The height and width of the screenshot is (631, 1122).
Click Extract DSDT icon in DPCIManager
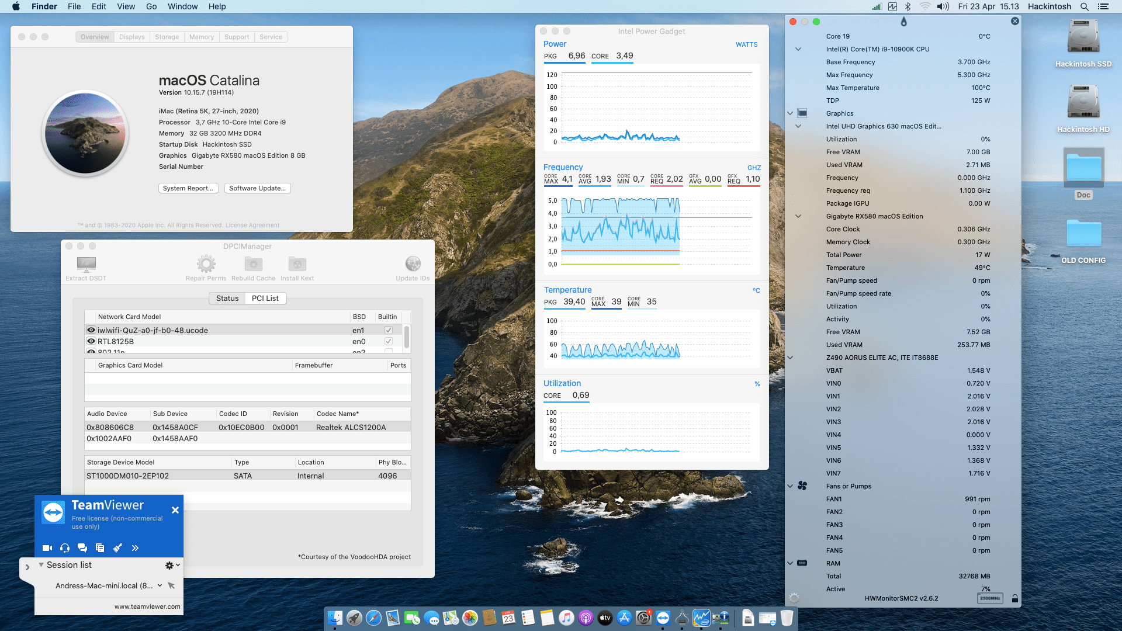(86, 264)
